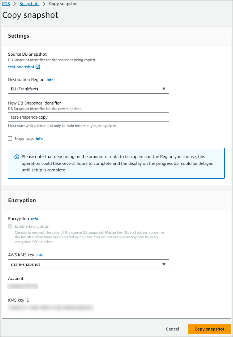
Task: Enable the Copy tags checkbox
Action: click(10, 138)
